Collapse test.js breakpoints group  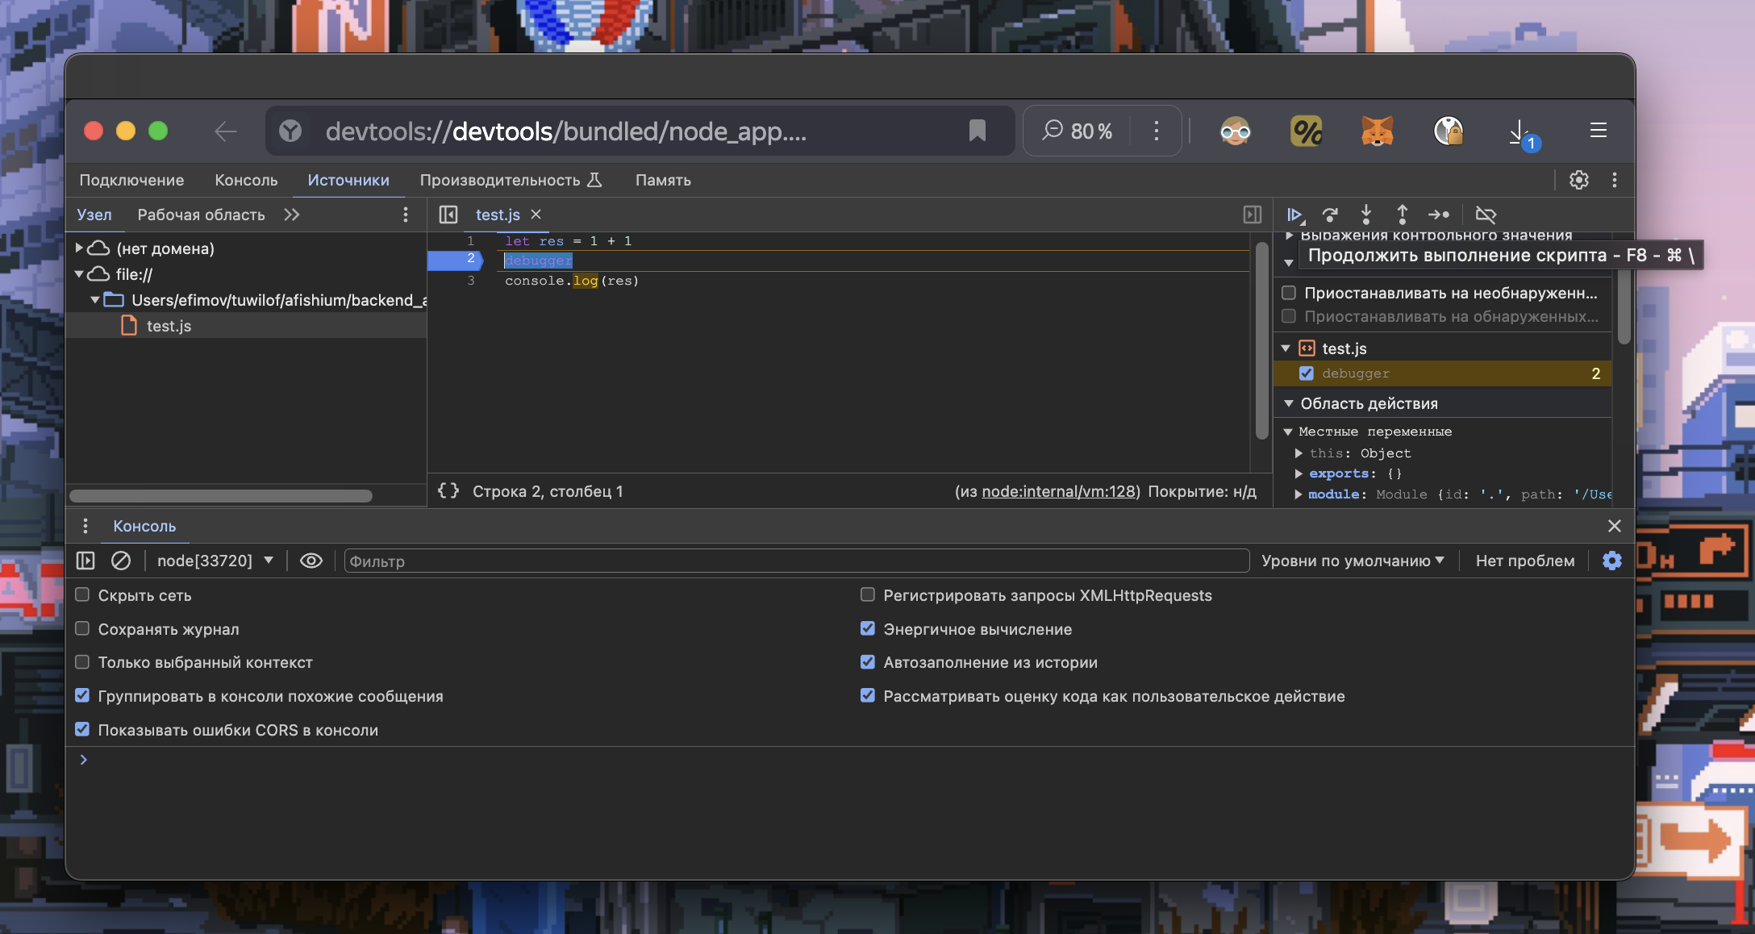tap(1286, 348)
